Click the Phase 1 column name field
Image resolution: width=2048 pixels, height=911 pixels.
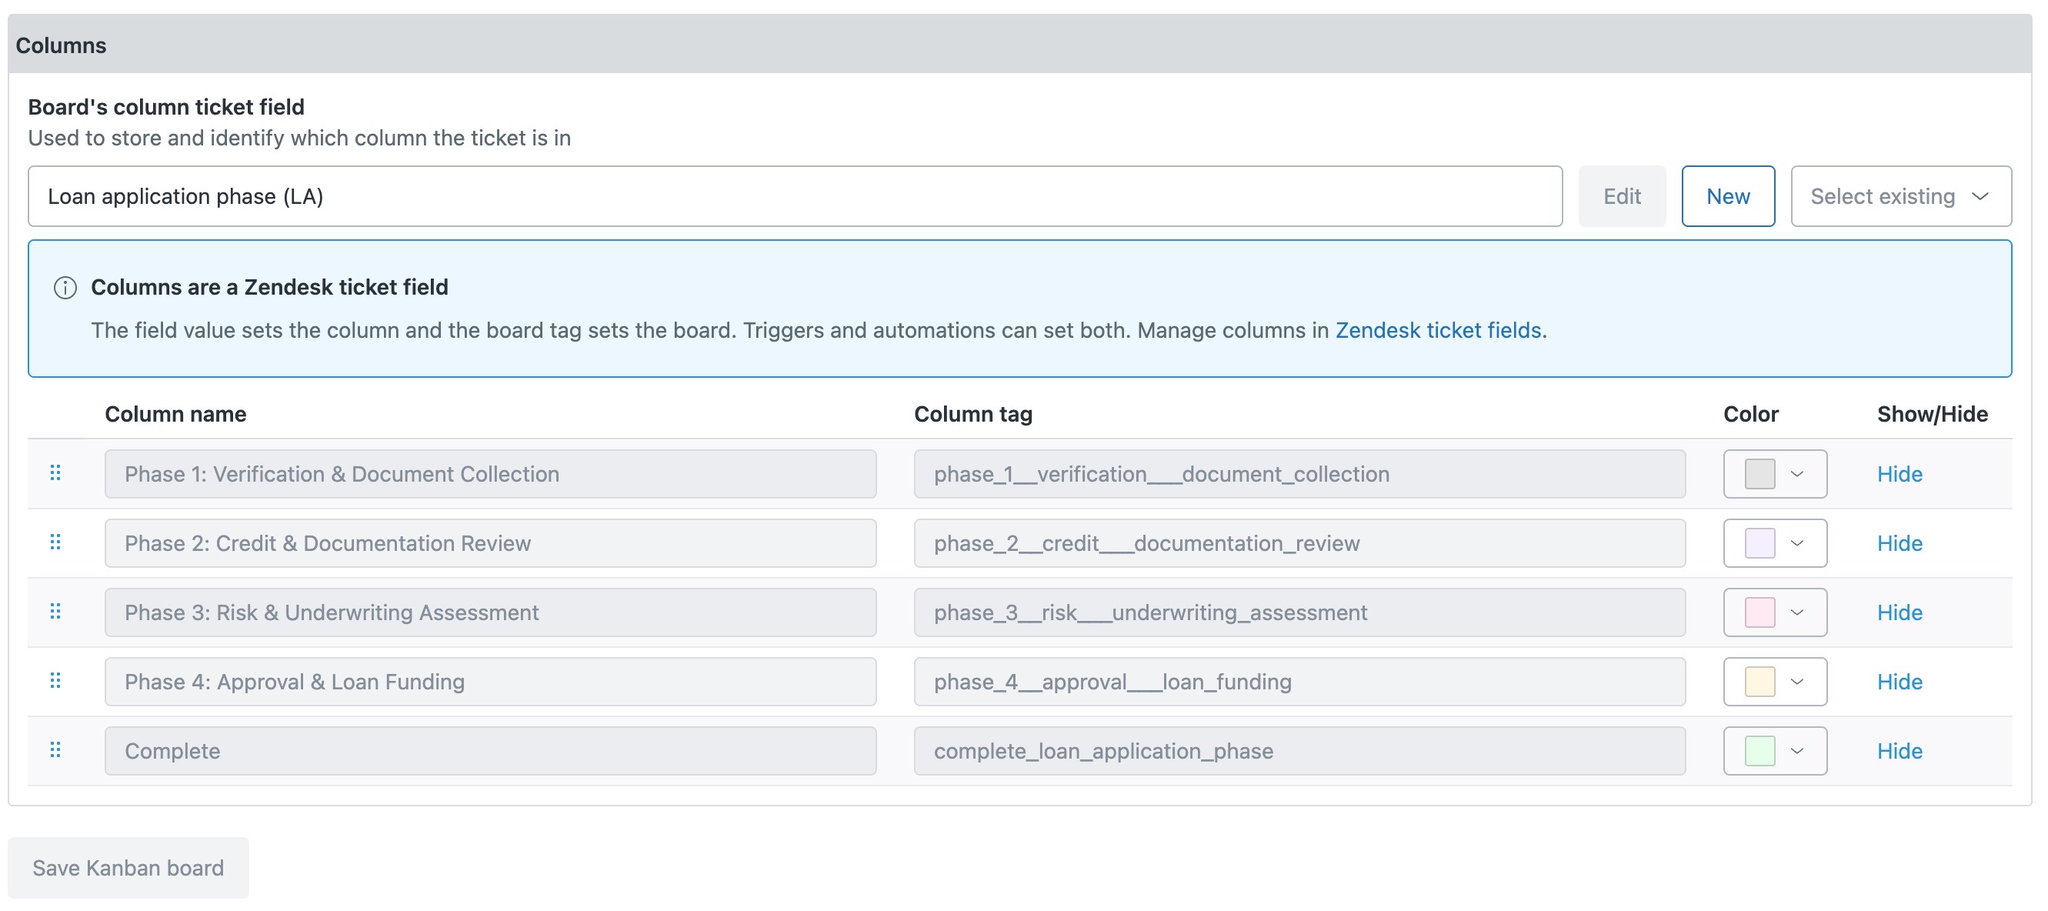click(491, 474)
